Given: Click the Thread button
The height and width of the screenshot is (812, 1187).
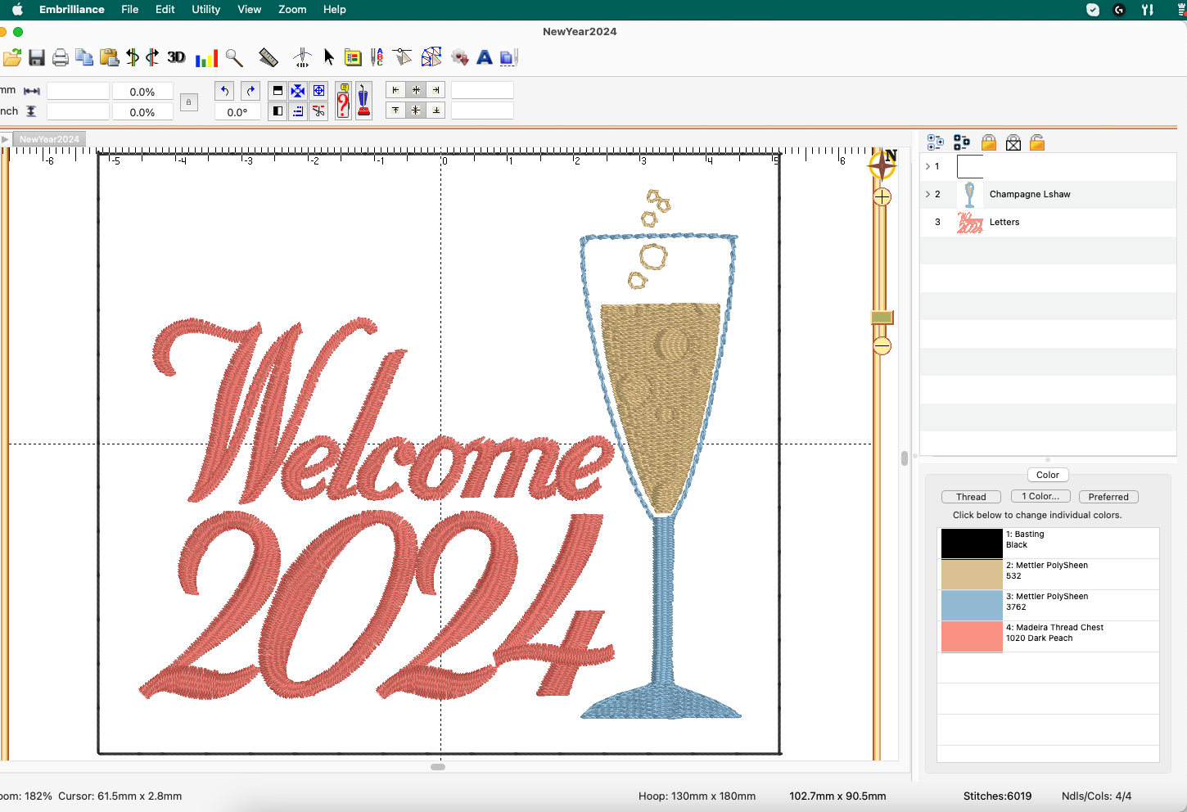Looking at the screenshot, I should (971, 497).
